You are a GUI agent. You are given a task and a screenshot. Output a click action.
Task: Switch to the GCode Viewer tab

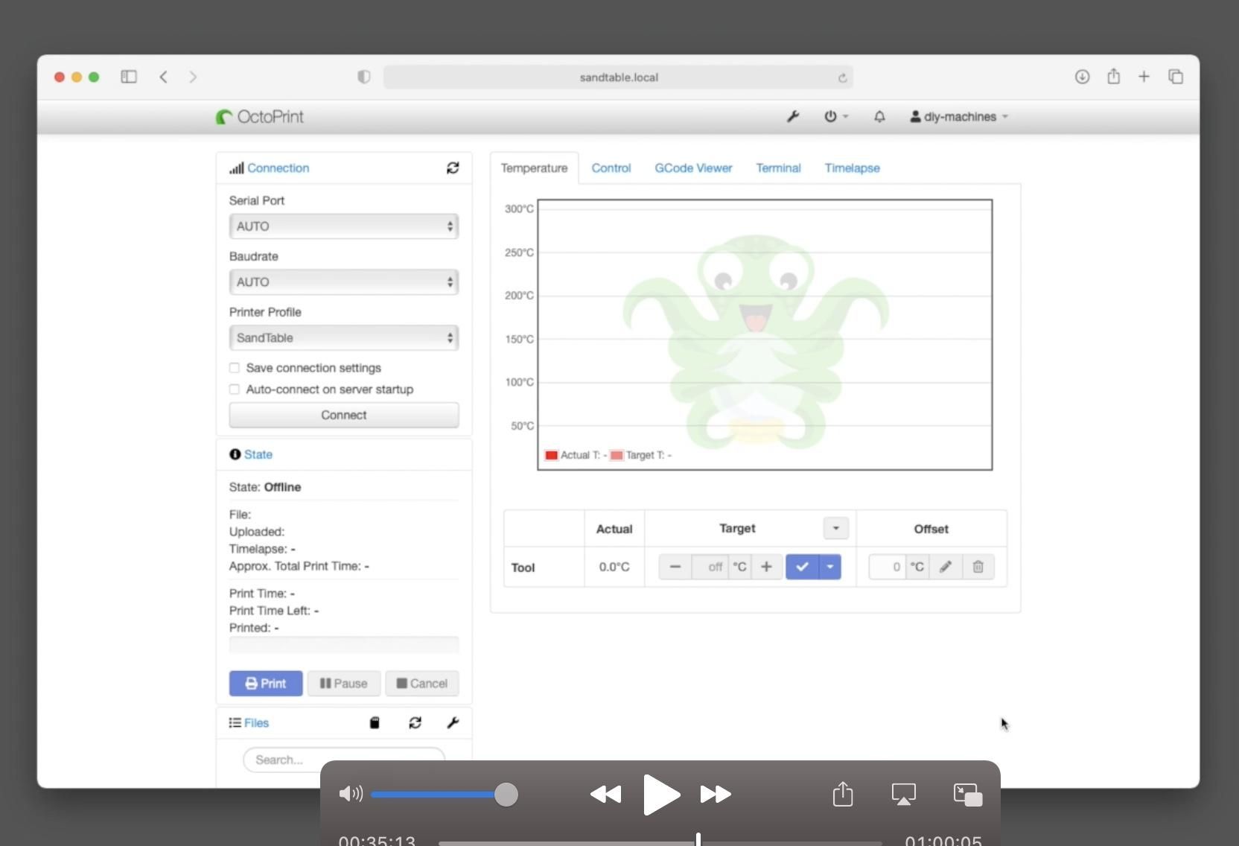point(693,168)
